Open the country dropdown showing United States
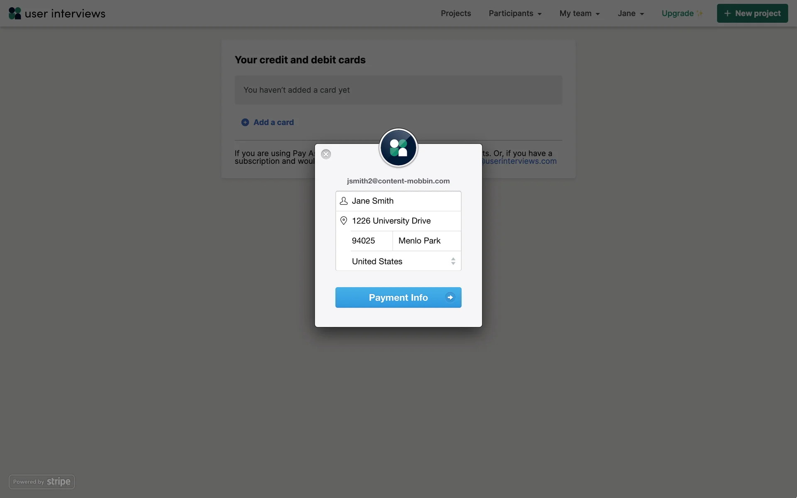The height and width of the screenshot is (498, 797). [x=398, y=261]
